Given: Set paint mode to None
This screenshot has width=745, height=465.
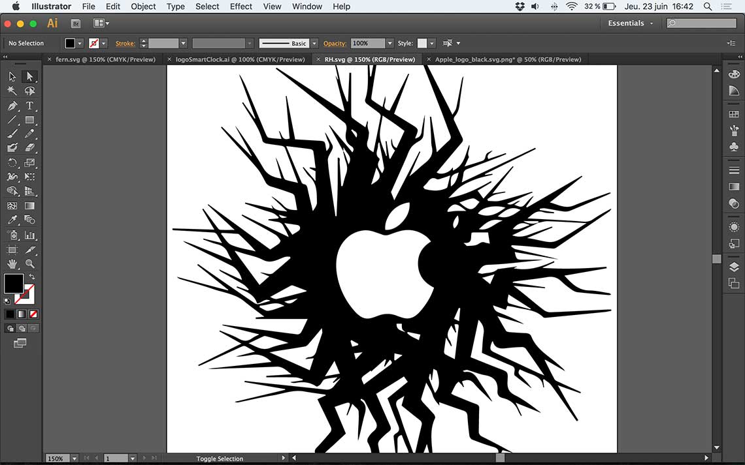Looking at the screenshot, I should coord(33,314).
